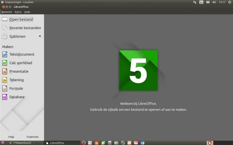Click the Open bestand folder icon
This screenshot has height=145, width=233.
[5, 19]
